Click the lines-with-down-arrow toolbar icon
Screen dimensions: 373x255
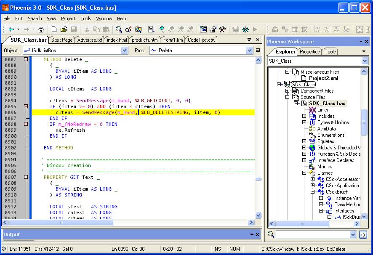click(x=151, y=29)
